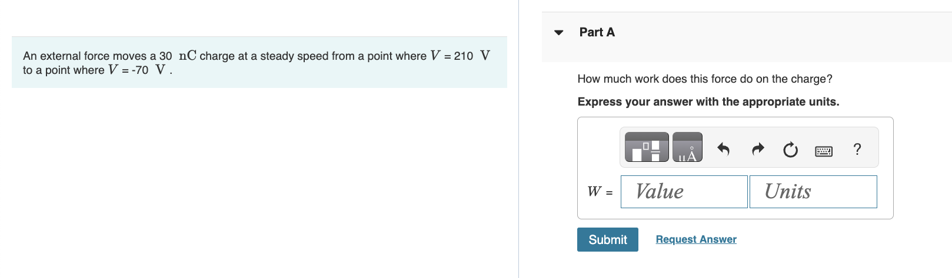Select the blue problem statement box
Viewport: 952px width, 278px height.
click(259, 62)
